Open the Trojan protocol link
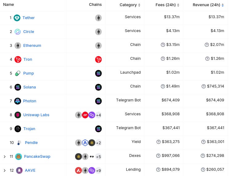The image size is (229, 176). pyautogui.click(x=29, y=129)
